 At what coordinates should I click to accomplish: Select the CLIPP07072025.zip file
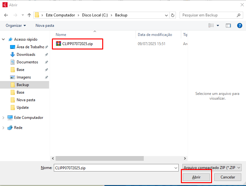[x=77, y=44]
